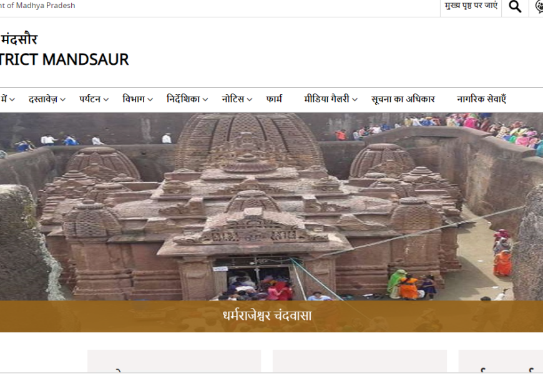The image size is (543, 374).
Task: Click the search magnifier icon
Action: tap(515, 7)
